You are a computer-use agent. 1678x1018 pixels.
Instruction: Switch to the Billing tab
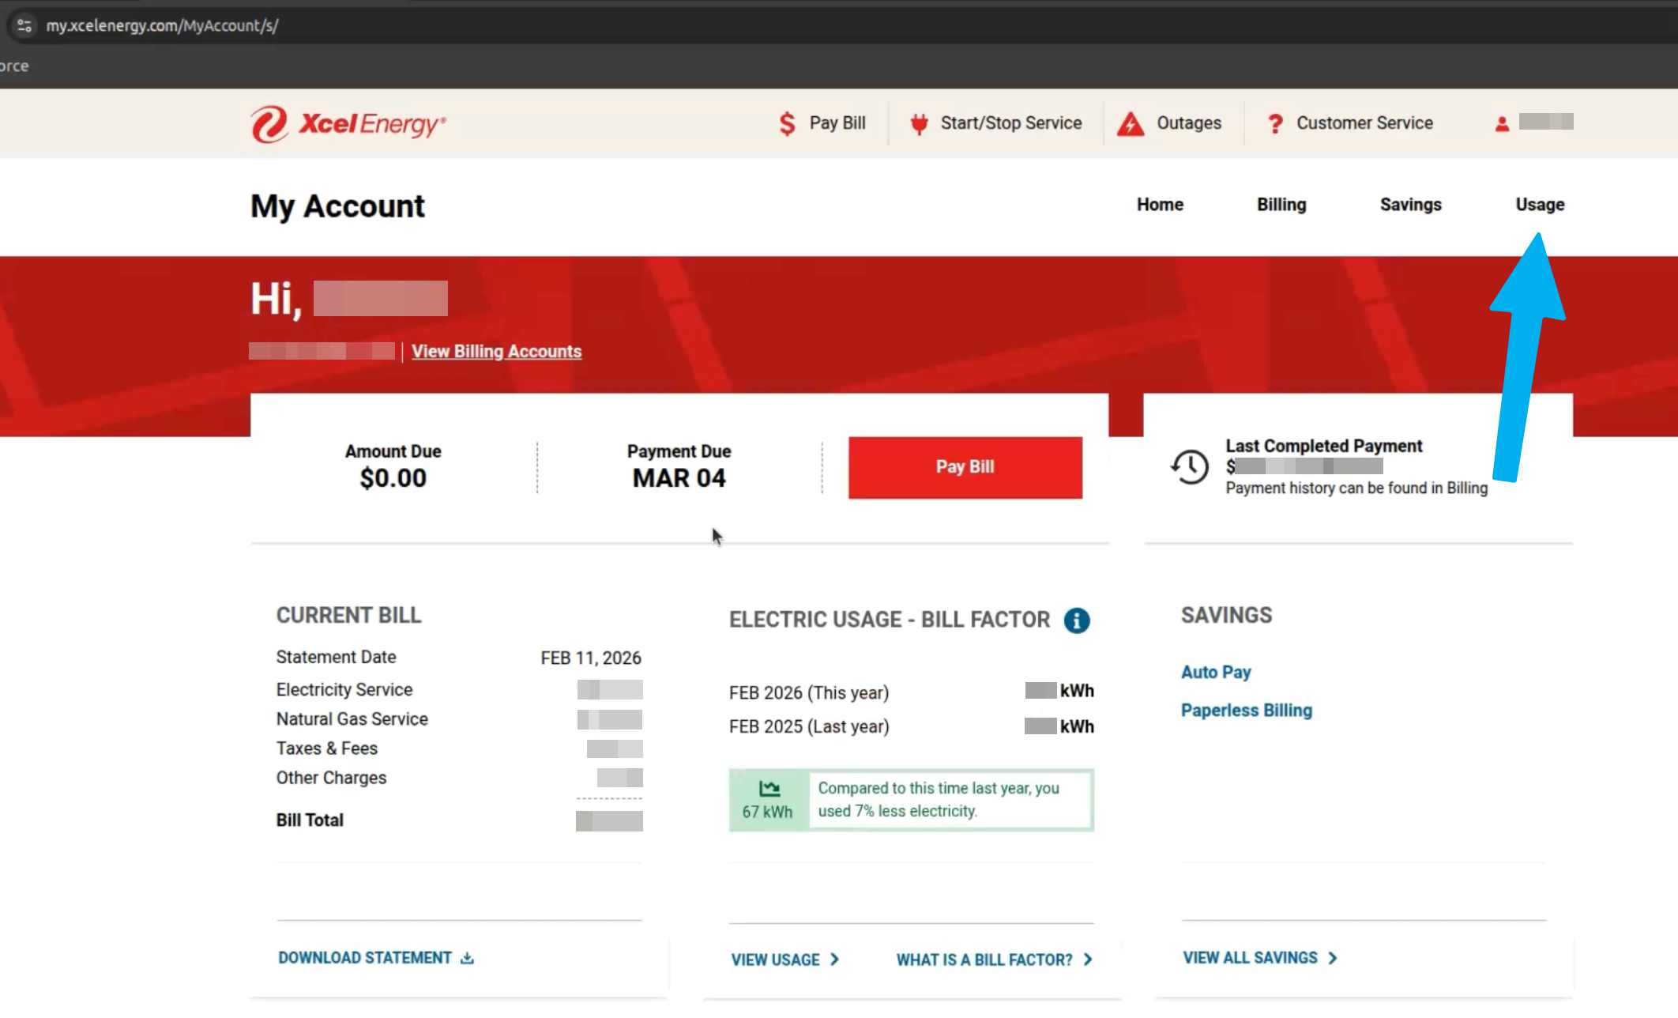[1281, 205]
